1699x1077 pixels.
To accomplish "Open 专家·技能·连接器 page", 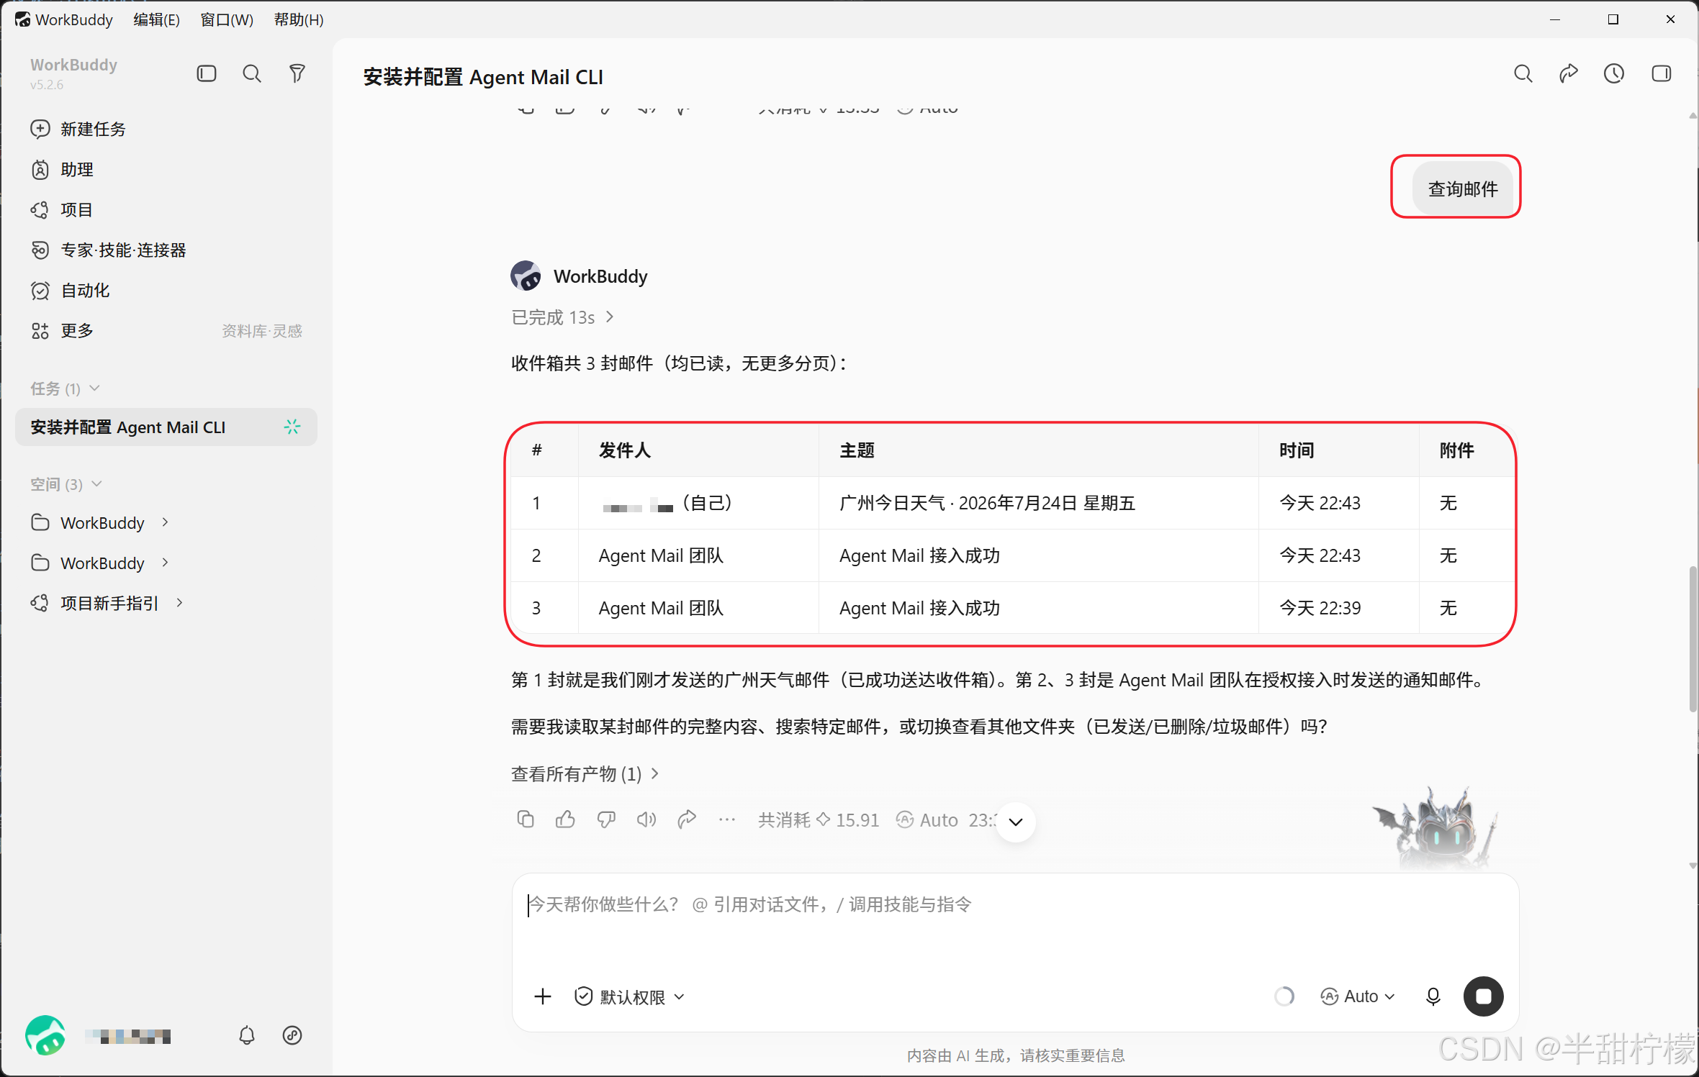I will tap(109, 250).
